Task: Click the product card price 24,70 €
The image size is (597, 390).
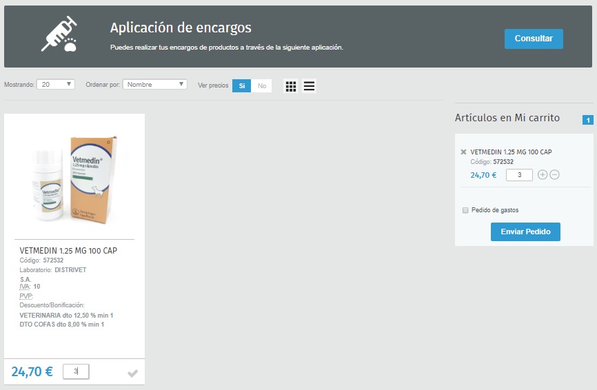Action: pyautogui.click(x=32, y=371)
